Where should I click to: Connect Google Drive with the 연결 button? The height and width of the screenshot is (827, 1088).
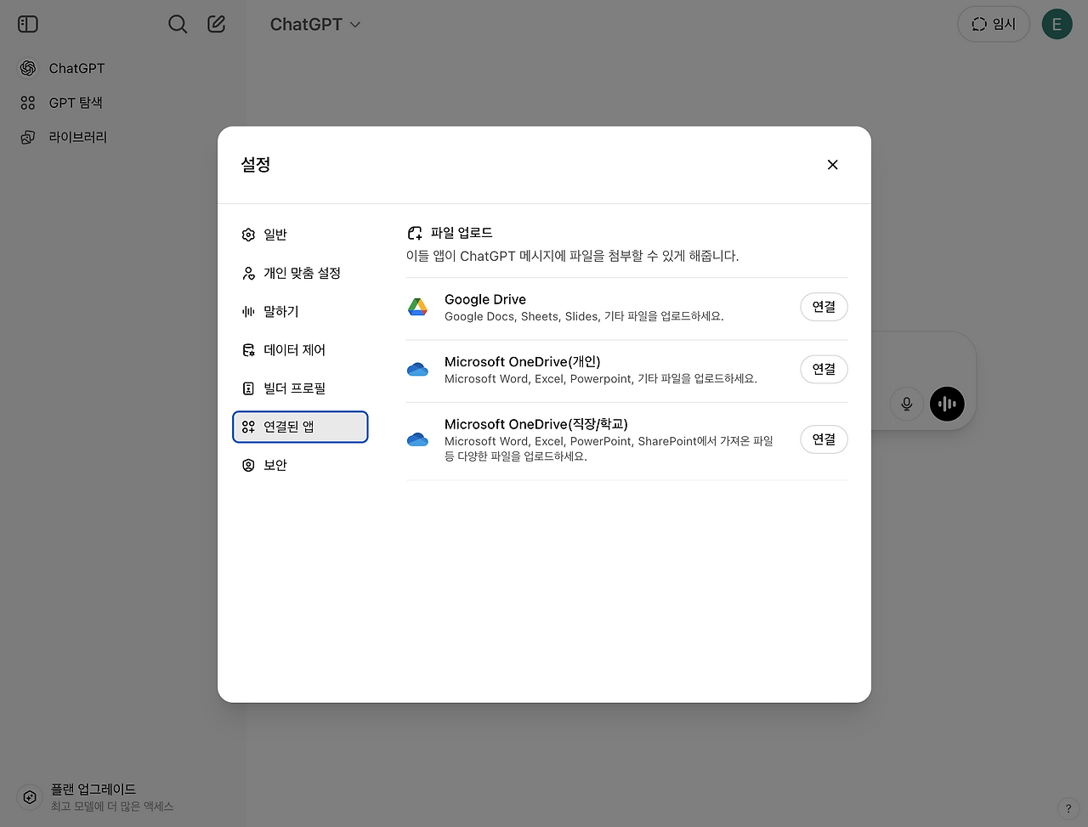(823, 307)
